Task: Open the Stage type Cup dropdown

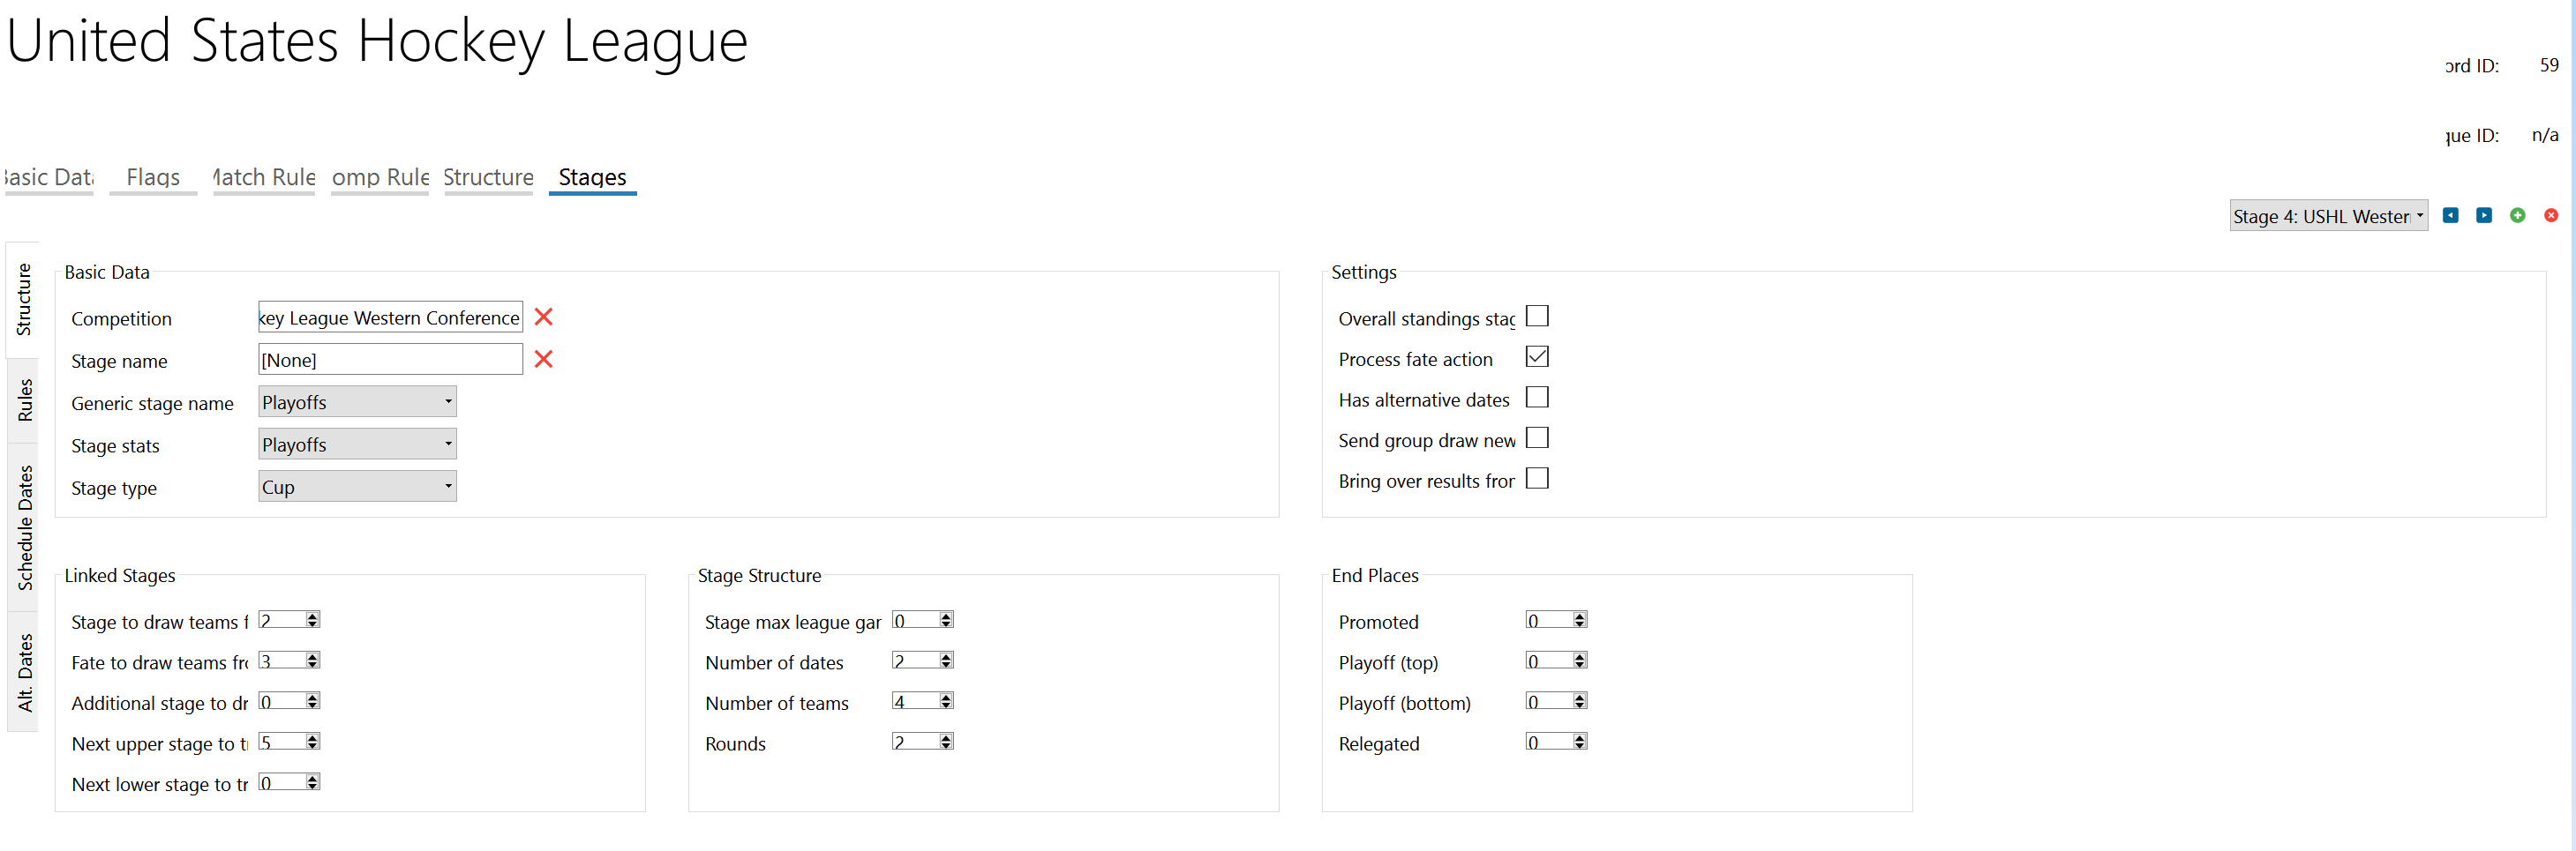Action: 357,487
